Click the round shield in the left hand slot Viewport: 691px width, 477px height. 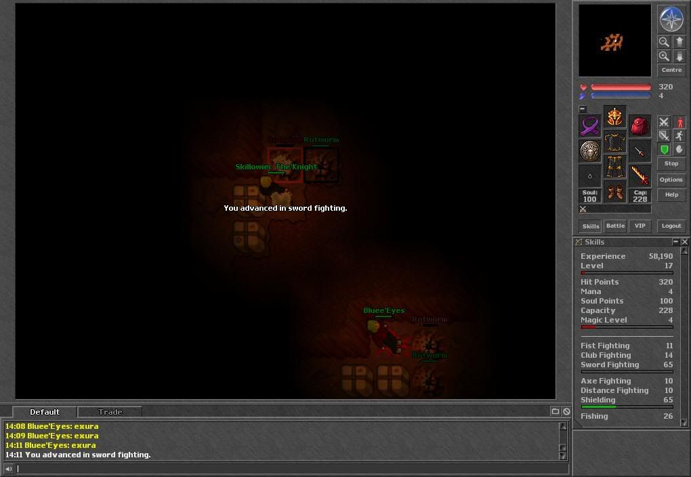[589, 151]
